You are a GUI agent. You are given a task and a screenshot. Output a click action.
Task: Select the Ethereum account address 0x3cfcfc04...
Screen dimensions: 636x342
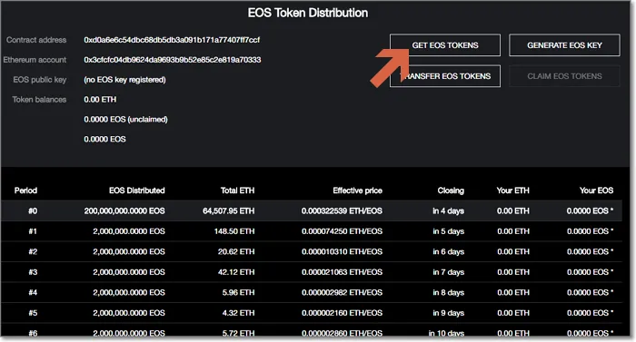[x=173, y=60]
